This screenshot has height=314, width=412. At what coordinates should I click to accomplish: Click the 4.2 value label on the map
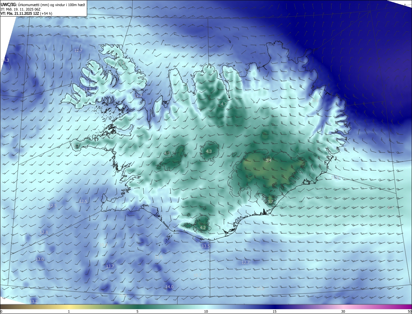(x=203, y=228)
